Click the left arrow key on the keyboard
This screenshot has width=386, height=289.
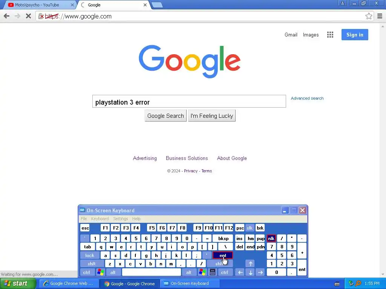click(240, 272)
